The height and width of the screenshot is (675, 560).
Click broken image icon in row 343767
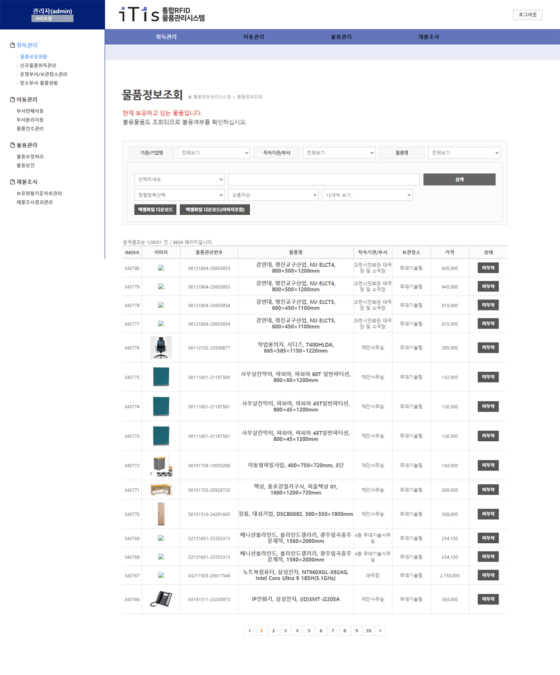(161, 575)
